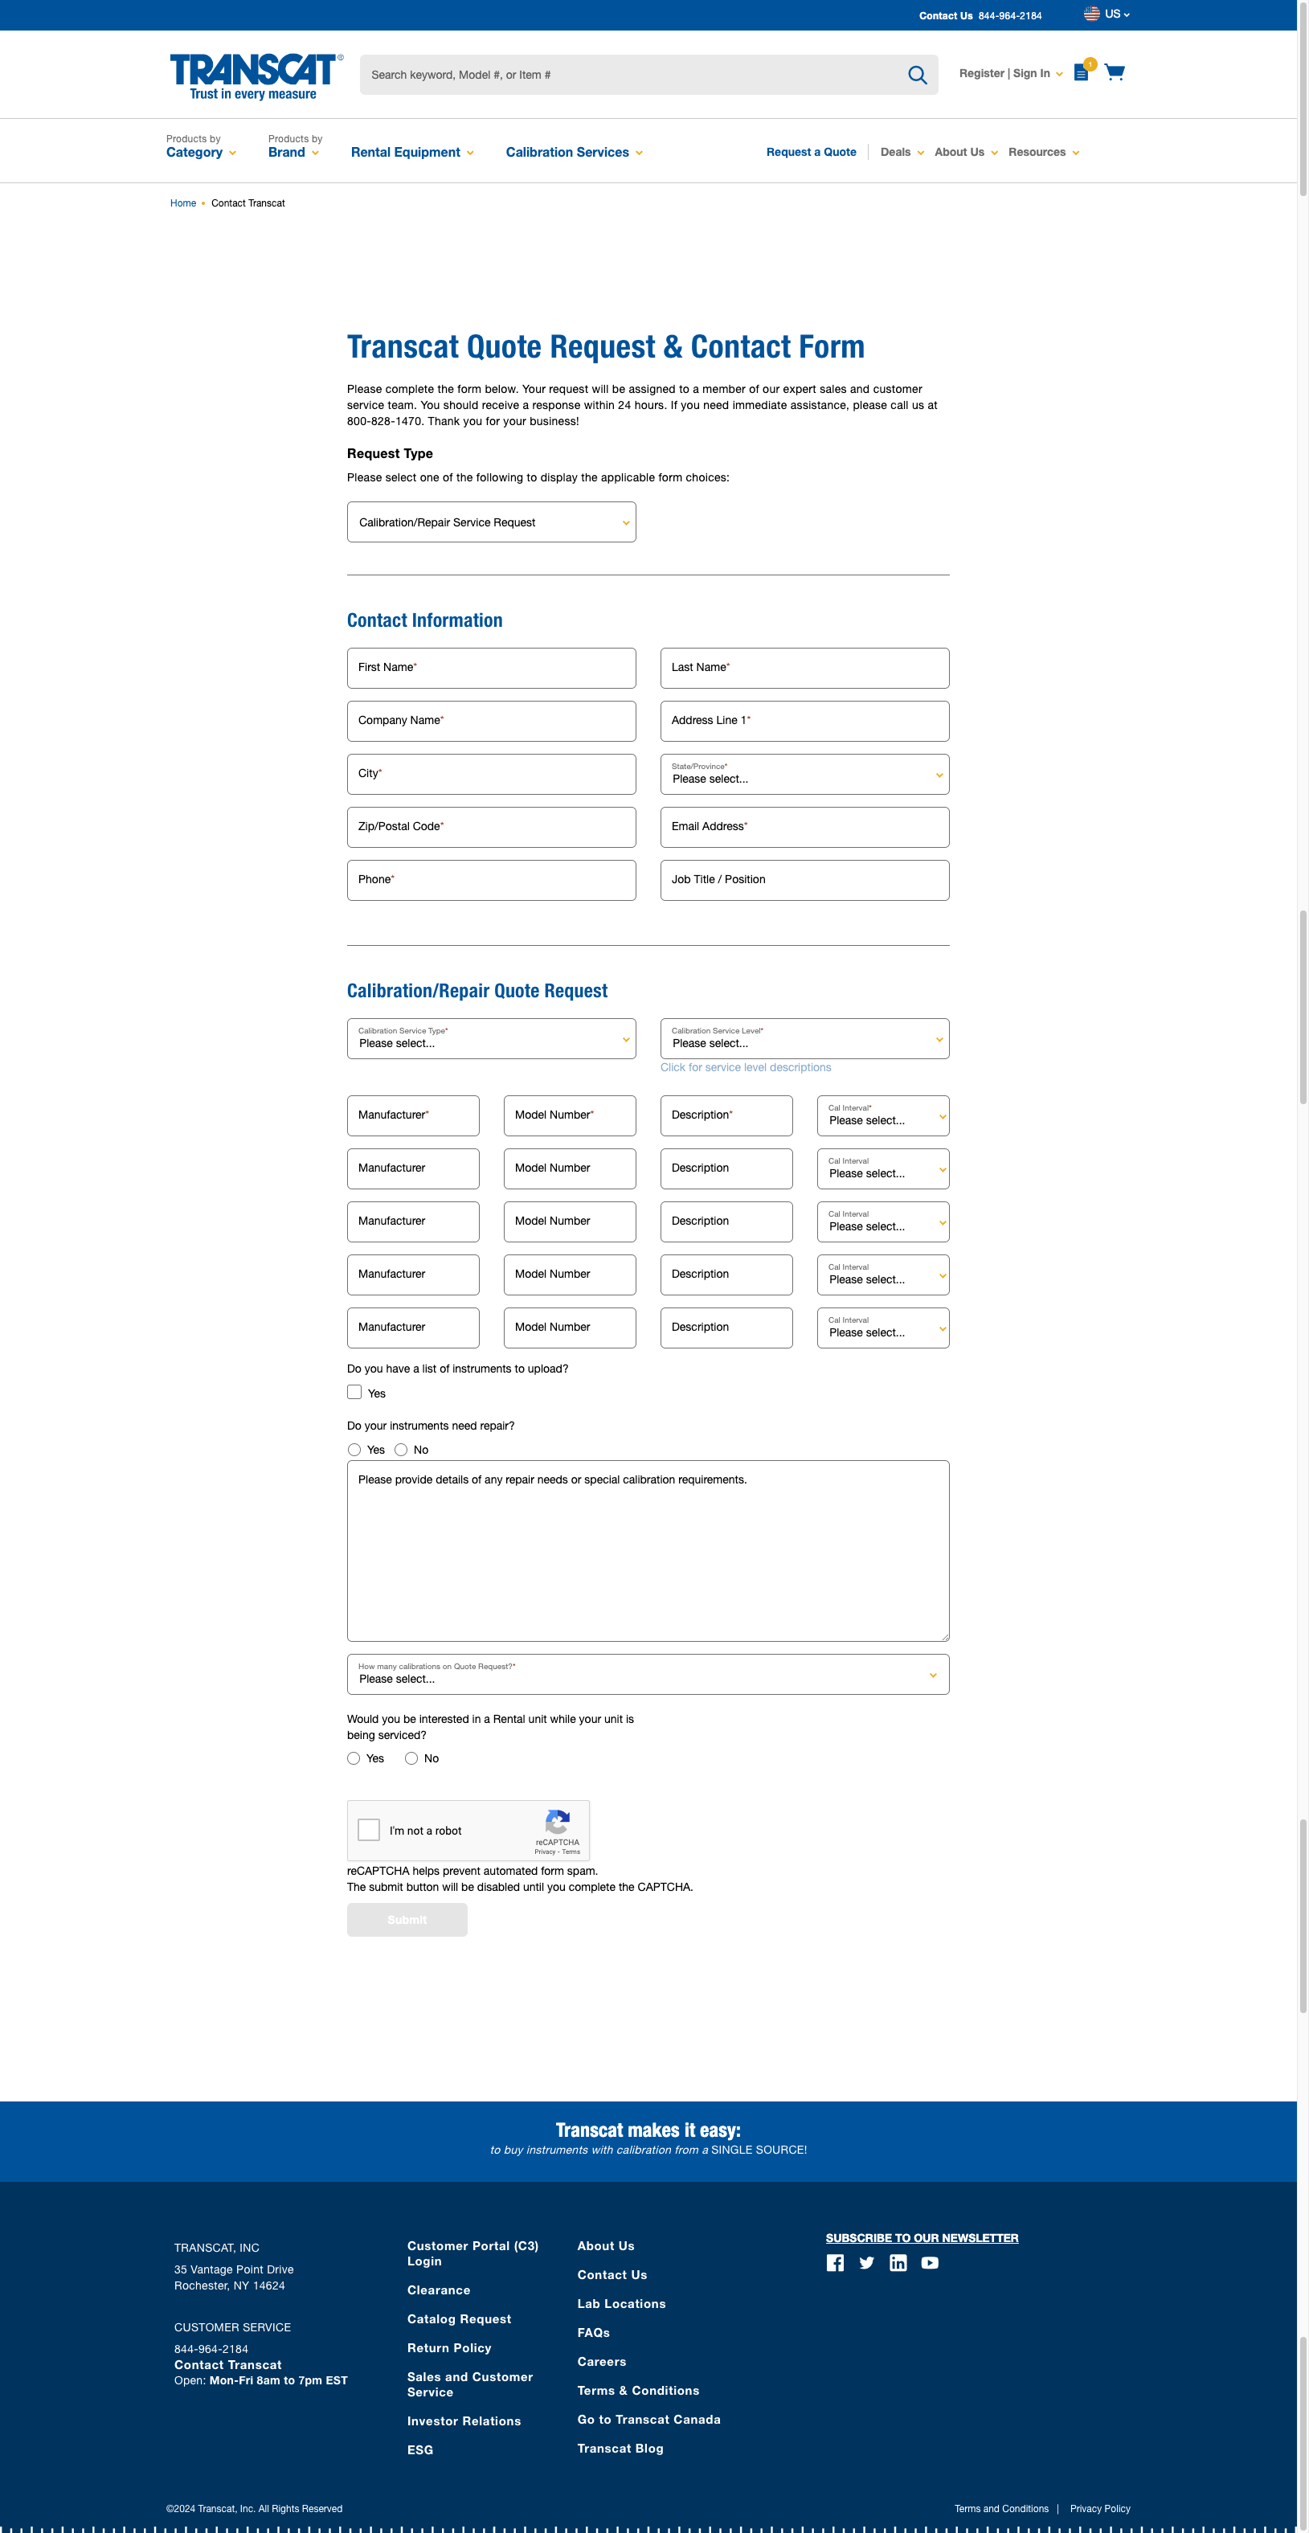Viewport: 1309px width, 2533px height.
Task: Open Transcat's Facebook page icon
Action: pyautogui.click(x=836, y=2263)
